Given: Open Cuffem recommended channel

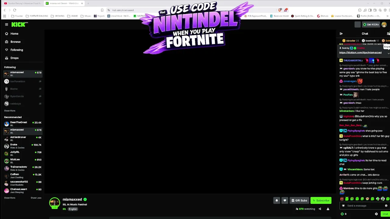Looking at the screenshot, I should pos(23,176).
